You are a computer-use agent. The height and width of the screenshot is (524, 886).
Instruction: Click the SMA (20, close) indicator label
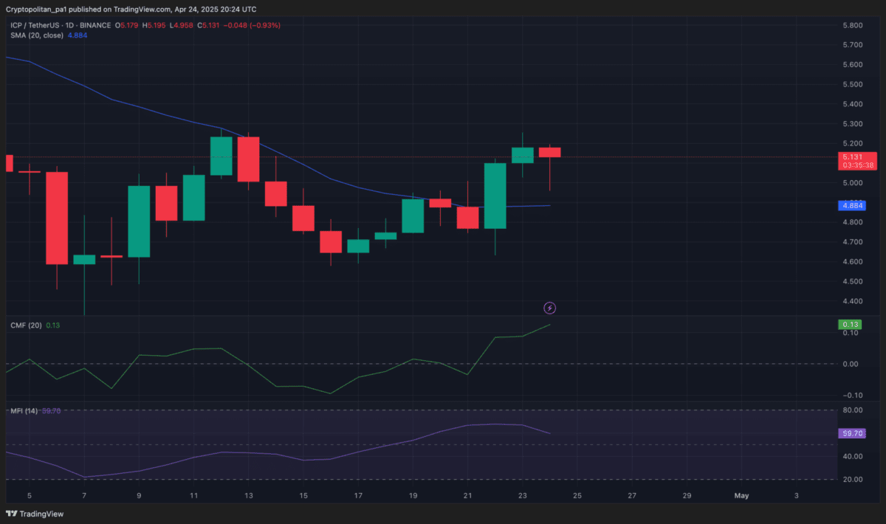[37, 35]
